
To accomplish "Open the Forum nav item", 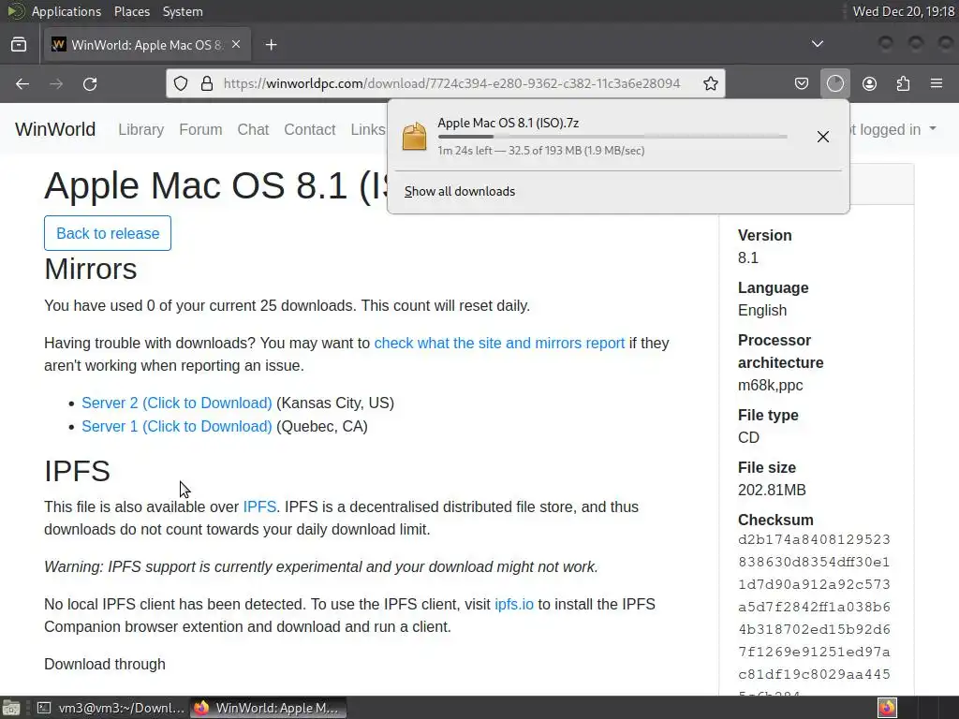I will [x=200, y=129].
